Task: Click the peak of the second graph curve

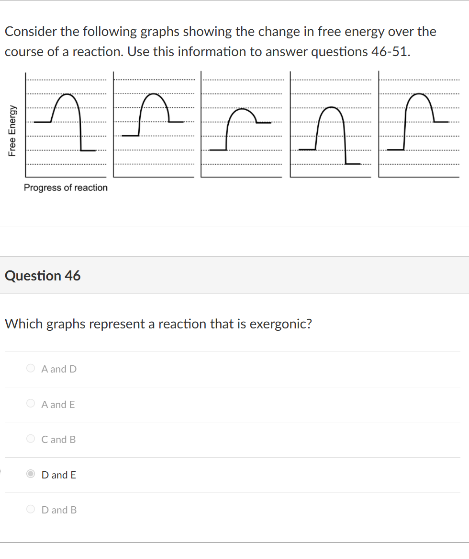Action: pos(154,93)
